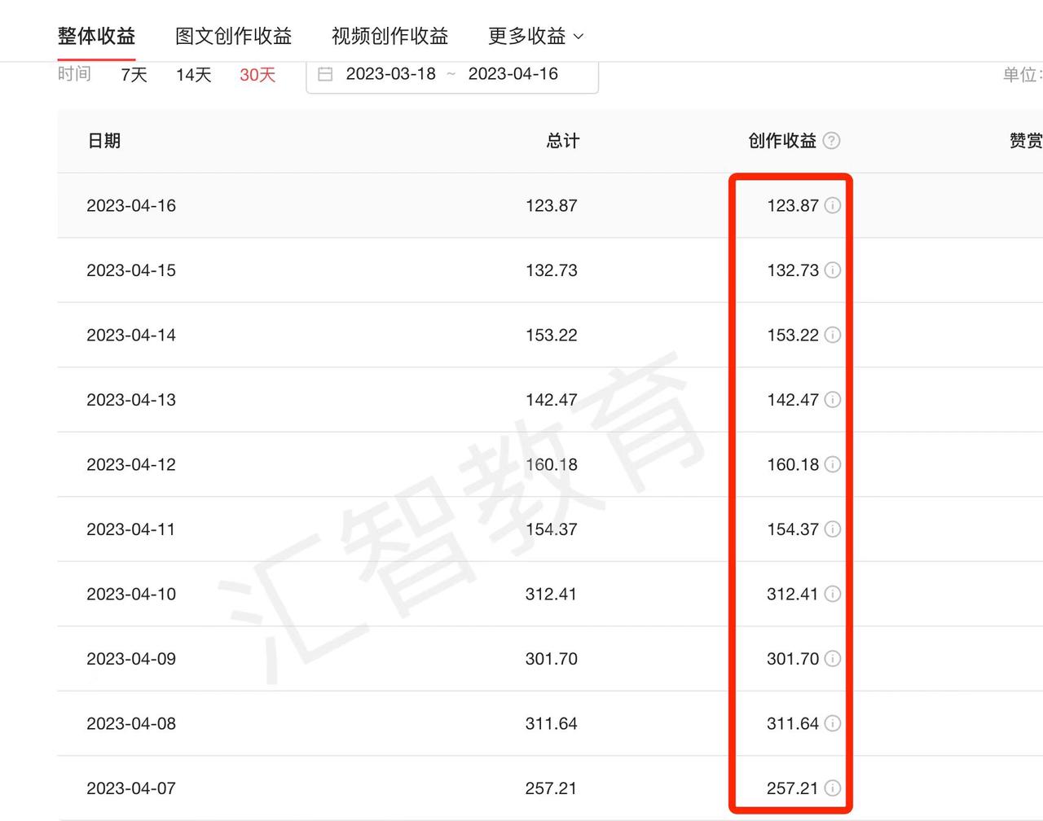The height and width of the screenshot is (821, 1043).
Task: Click calendar icon in date range field
Action: click(x=325, y=74)
